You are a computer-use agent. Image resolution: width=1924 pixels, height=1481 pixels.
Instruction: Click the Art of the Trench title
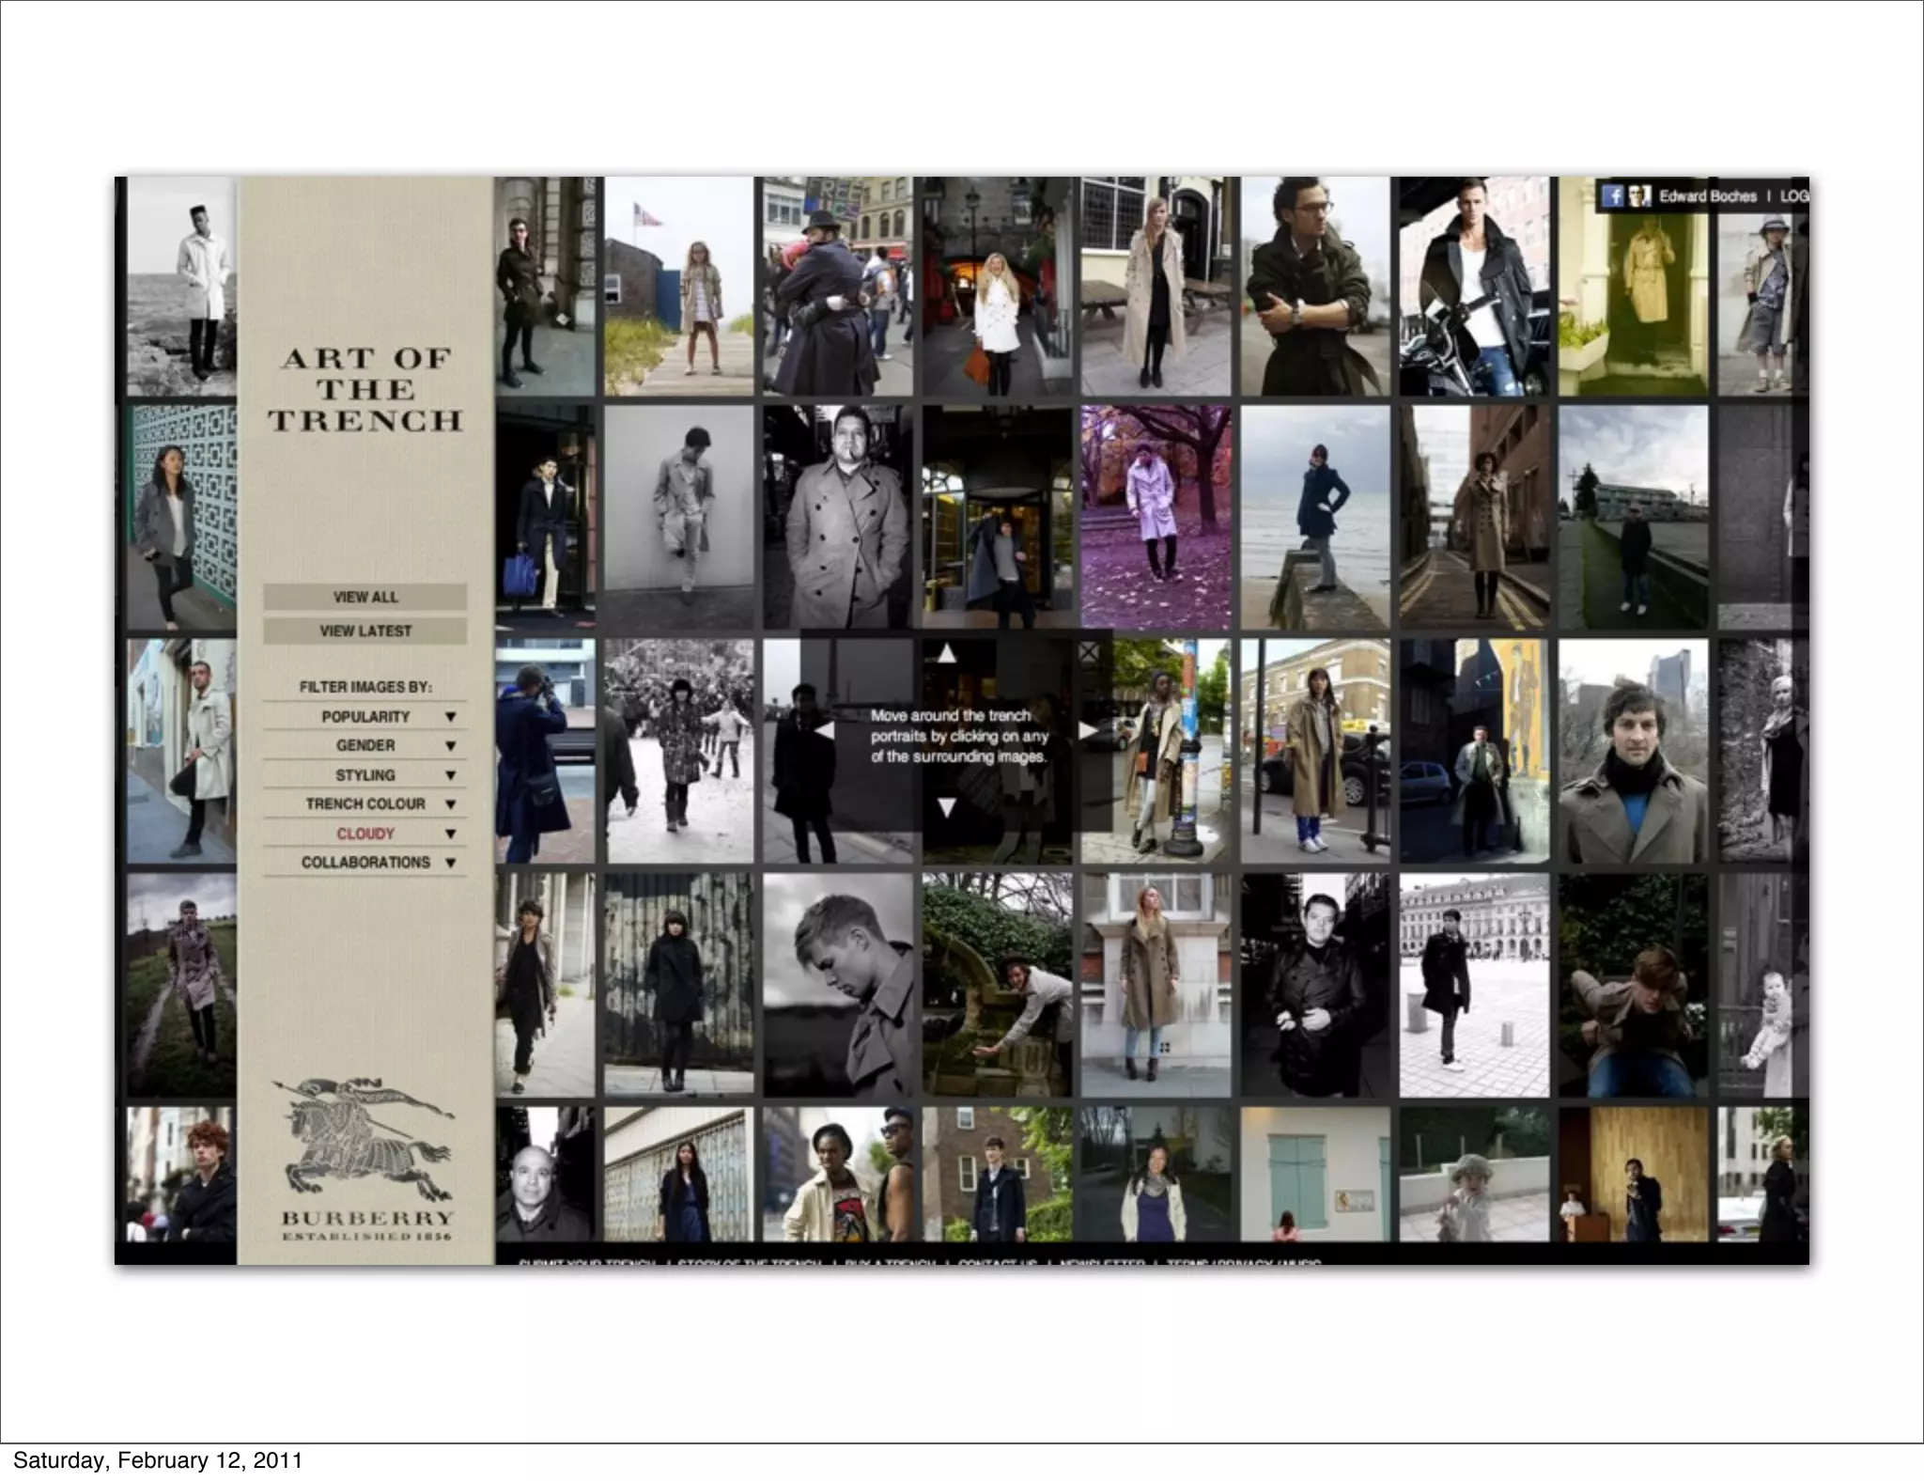pos(365,389)
